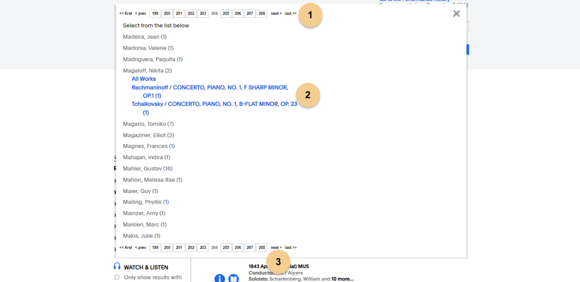Open page 206 in top pagination
This screenshot has width=580, height=282.
pyautogui.click(x=238, y=14)
